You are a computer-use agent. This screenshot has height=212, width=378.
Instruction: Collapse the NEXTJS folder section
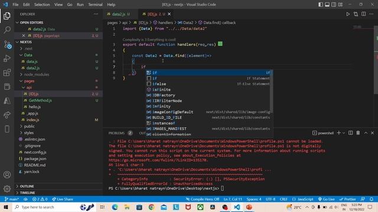(x=26, y=42)
